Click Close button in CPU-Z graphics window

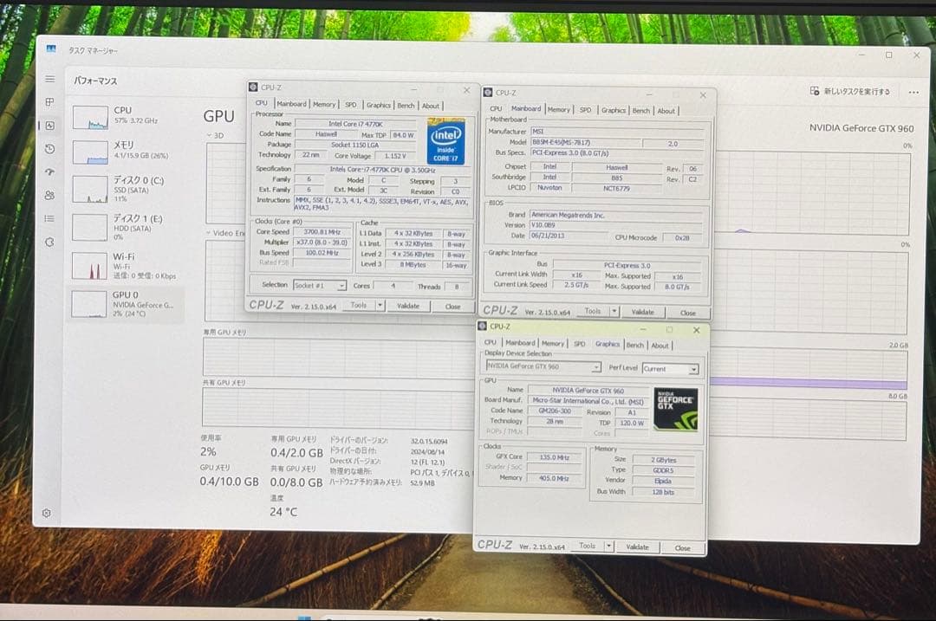682,547
